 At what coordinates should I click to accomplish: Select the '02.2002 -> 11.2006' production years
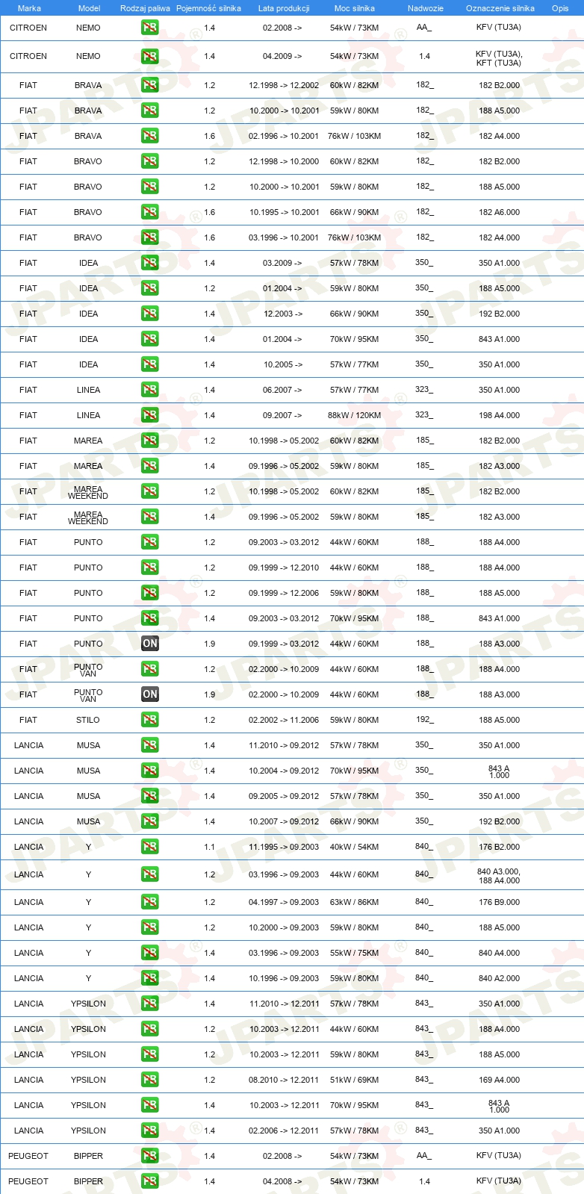[284, 720]
